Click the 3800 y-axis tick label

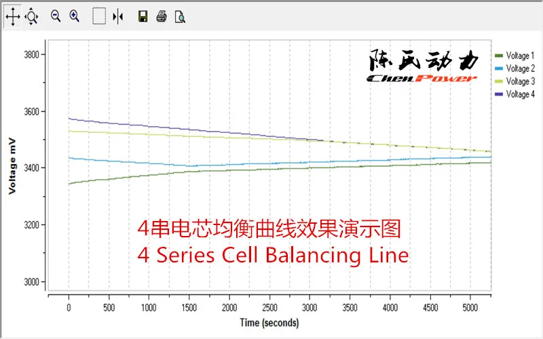tap(31, 55)
